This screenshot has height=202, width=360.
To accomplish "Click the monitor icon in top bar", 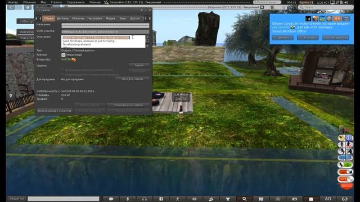I will (332, 2).
